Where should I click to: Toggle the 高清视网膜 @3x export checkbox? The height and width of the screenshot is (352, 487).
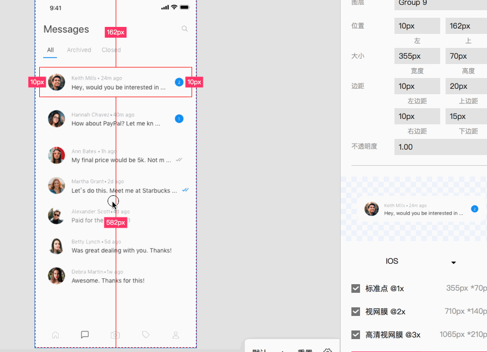click(x=356, y=335)
